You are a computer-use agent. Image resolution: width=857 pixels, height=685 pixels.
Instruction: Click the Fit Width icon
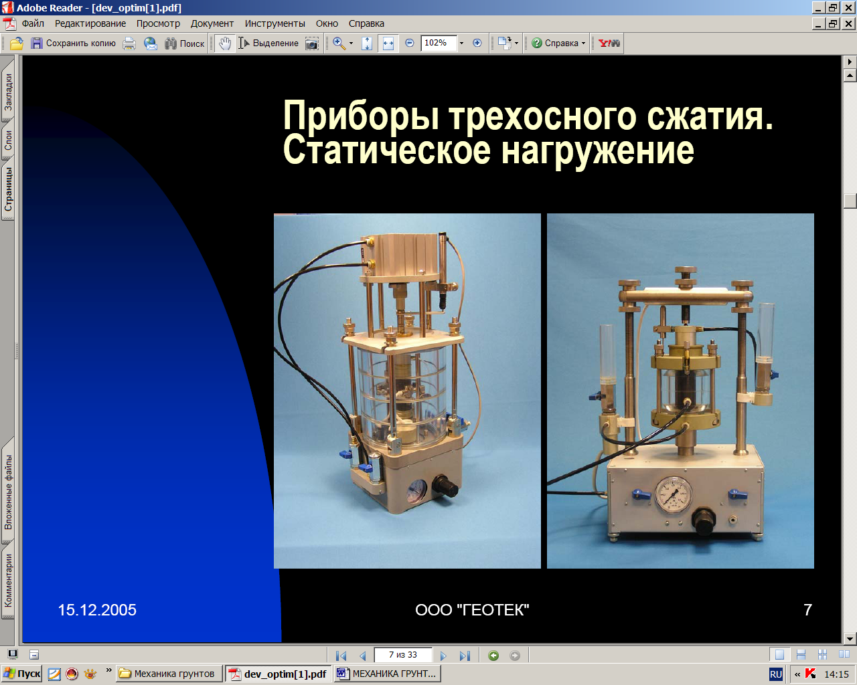(388, 43)
